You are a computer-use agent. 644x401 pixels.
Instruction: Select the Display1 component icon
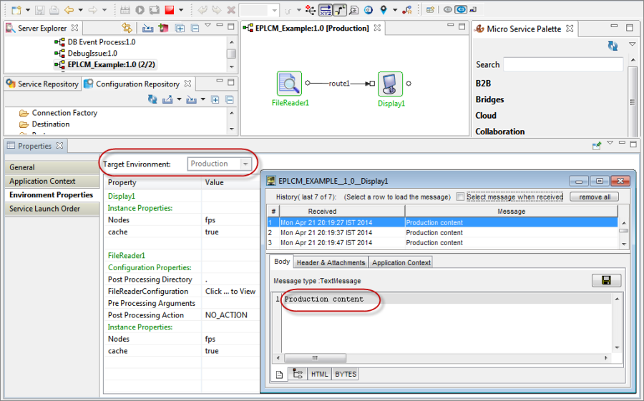point(390,84)
